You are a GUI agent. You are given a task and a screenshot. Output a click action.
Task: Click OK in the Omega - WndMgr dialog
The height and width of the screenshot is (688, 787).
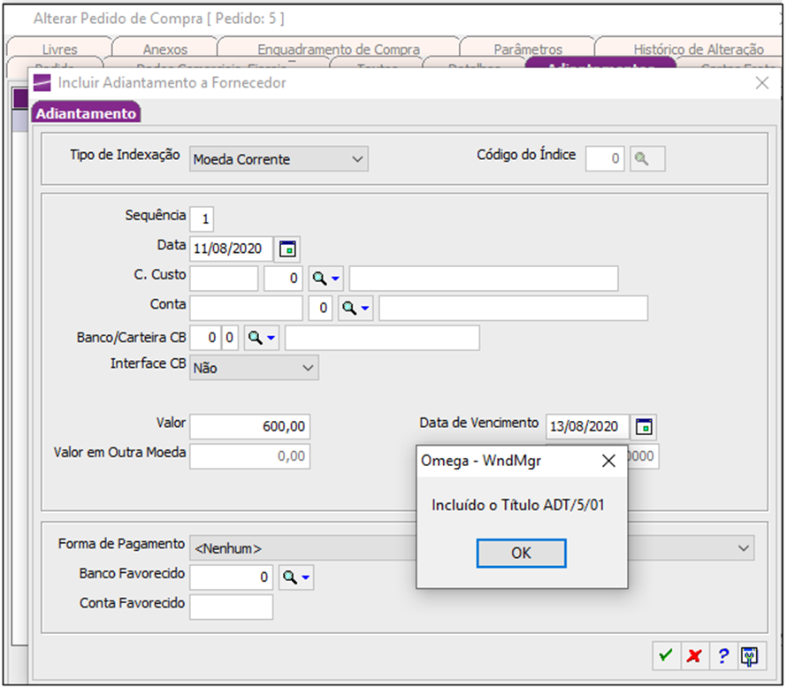coord(521,553)
